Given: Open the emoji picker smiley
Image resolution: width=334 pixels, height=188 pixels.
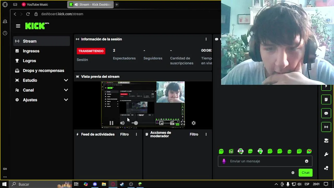Looking at the screenshot, I should 307,161.
